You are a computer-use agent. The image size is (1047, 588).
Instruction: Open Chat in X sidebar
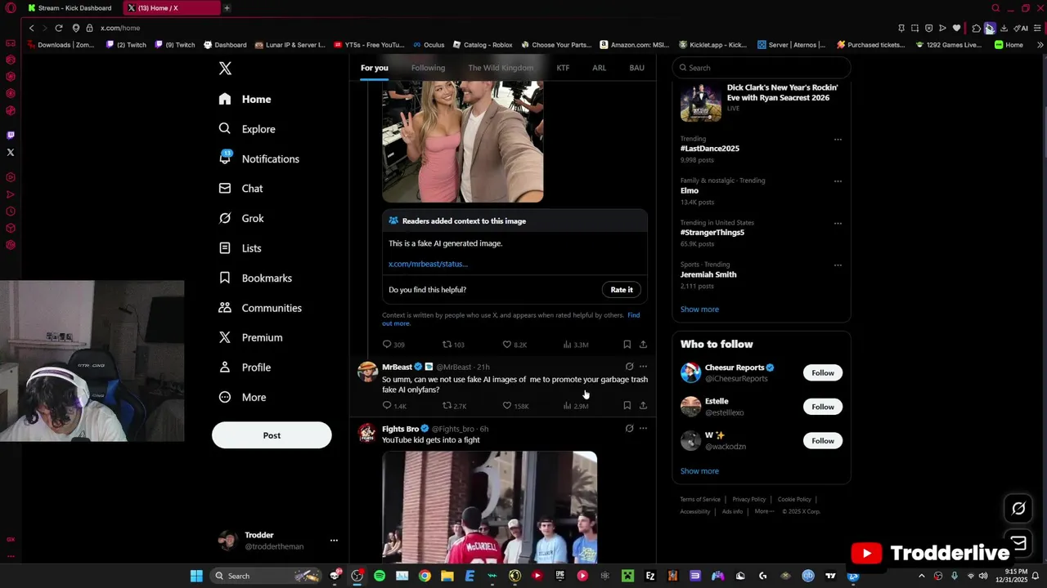coord(241,189)
